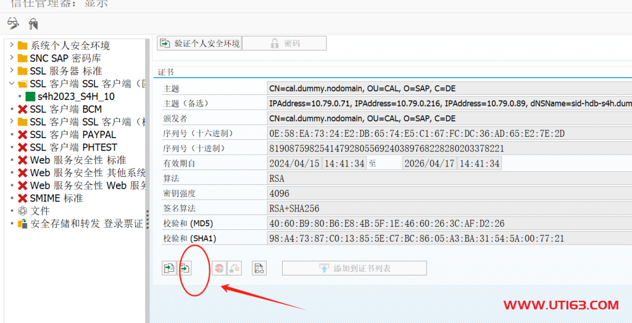Select the SSL 客户端 PHTEST entry

pyautogui.click(x=74, y=147)
